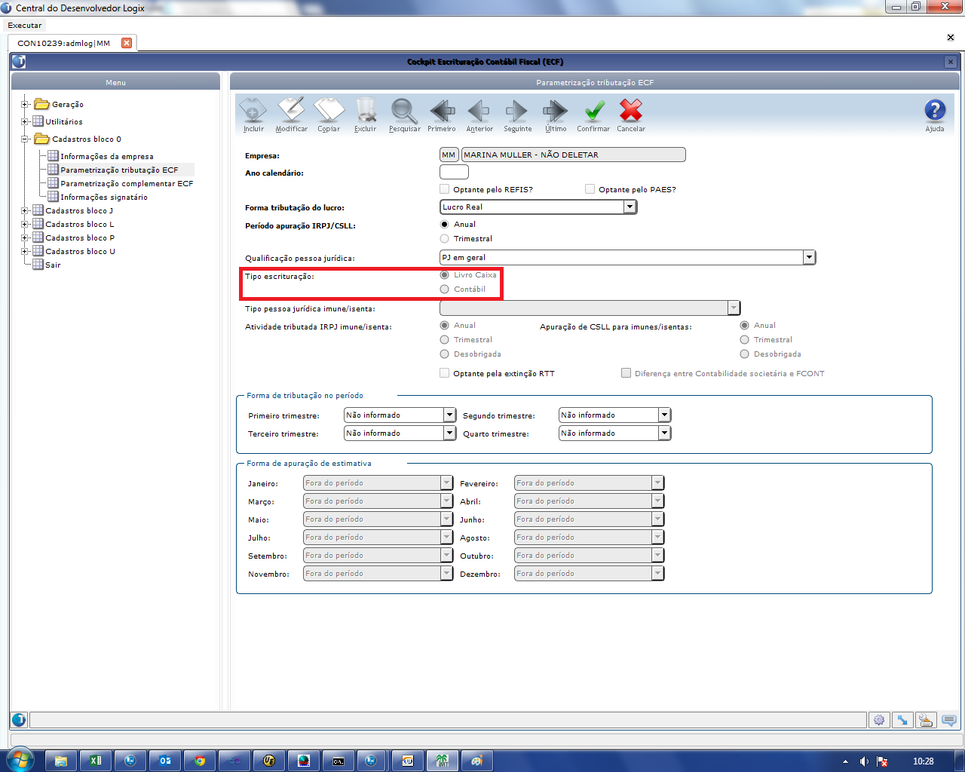Click the gear icon in status bar
965x772 pixels.
click(879, 720)
